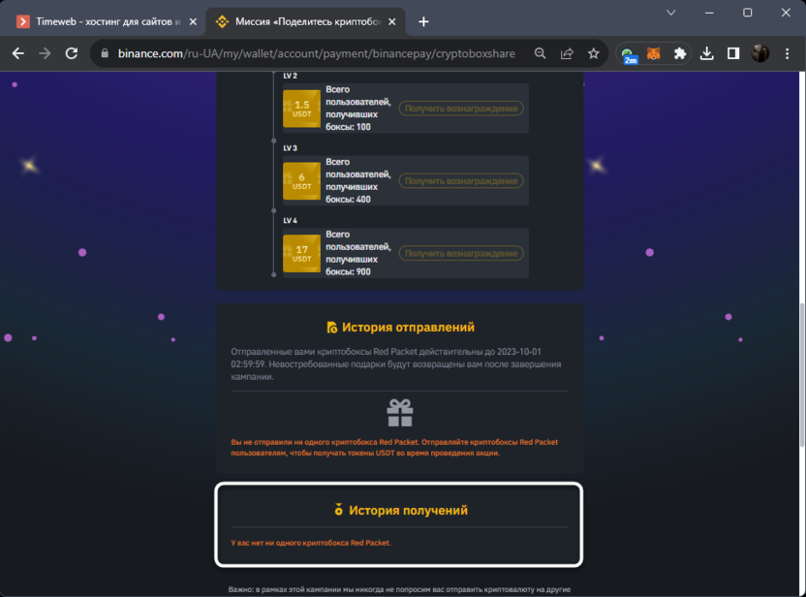Close the Timeweb tab

(x=193, y=21)
